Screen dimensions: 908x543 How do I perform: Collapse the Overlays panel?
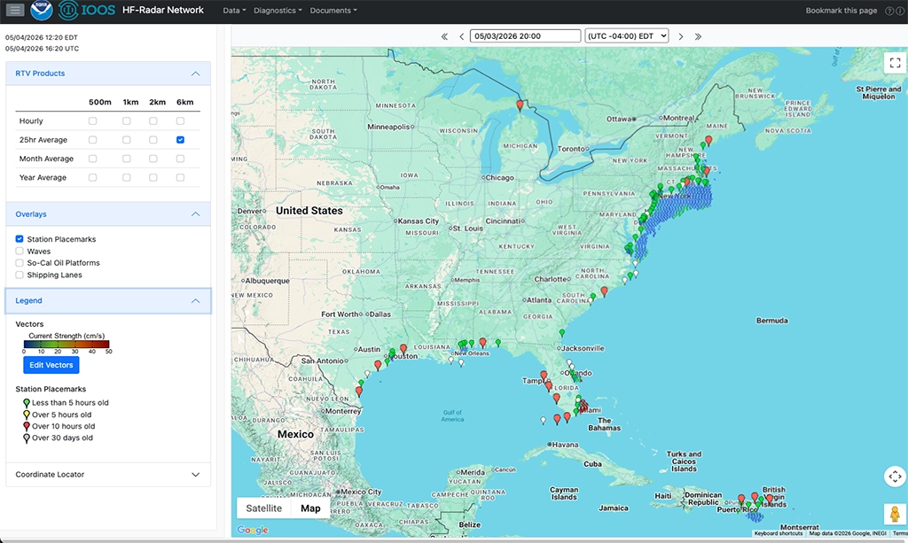click(108, 214)
